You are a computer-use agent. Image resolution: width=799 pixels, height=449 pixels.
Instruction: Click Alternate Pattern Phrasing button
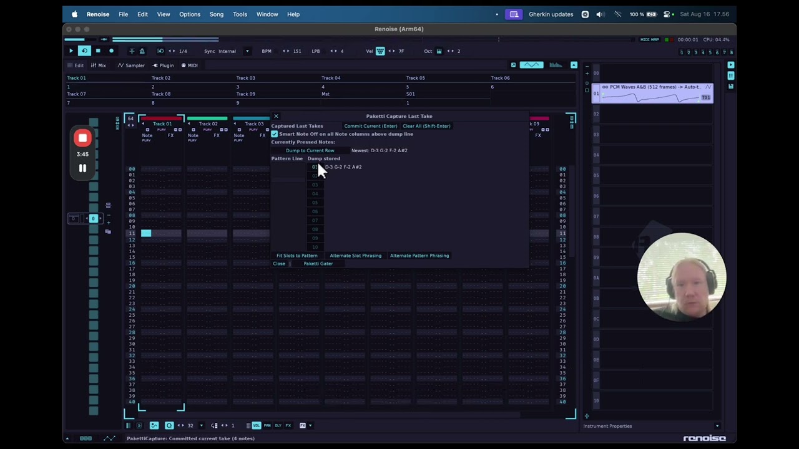coord(419,256)
